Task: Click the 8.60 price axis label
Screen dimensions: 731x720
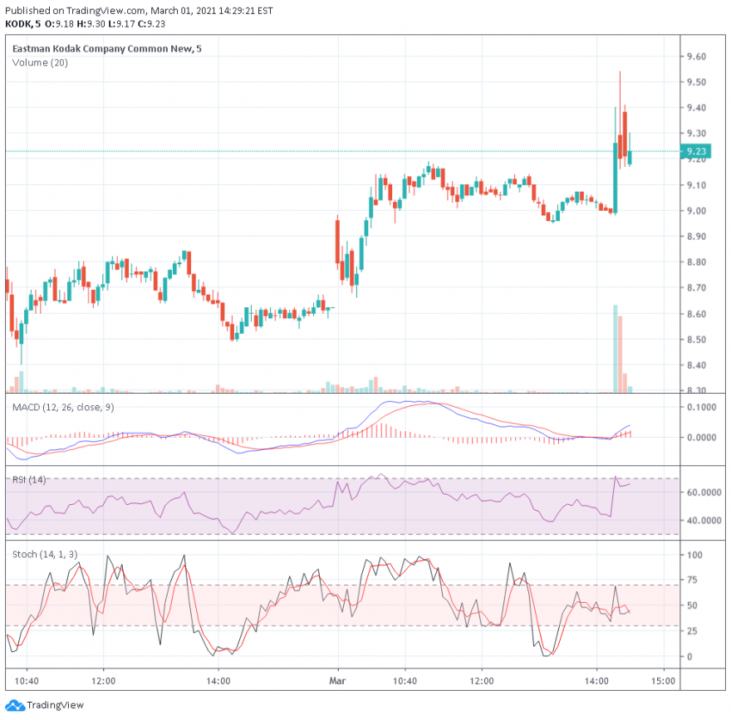Action: click(696, 314)
